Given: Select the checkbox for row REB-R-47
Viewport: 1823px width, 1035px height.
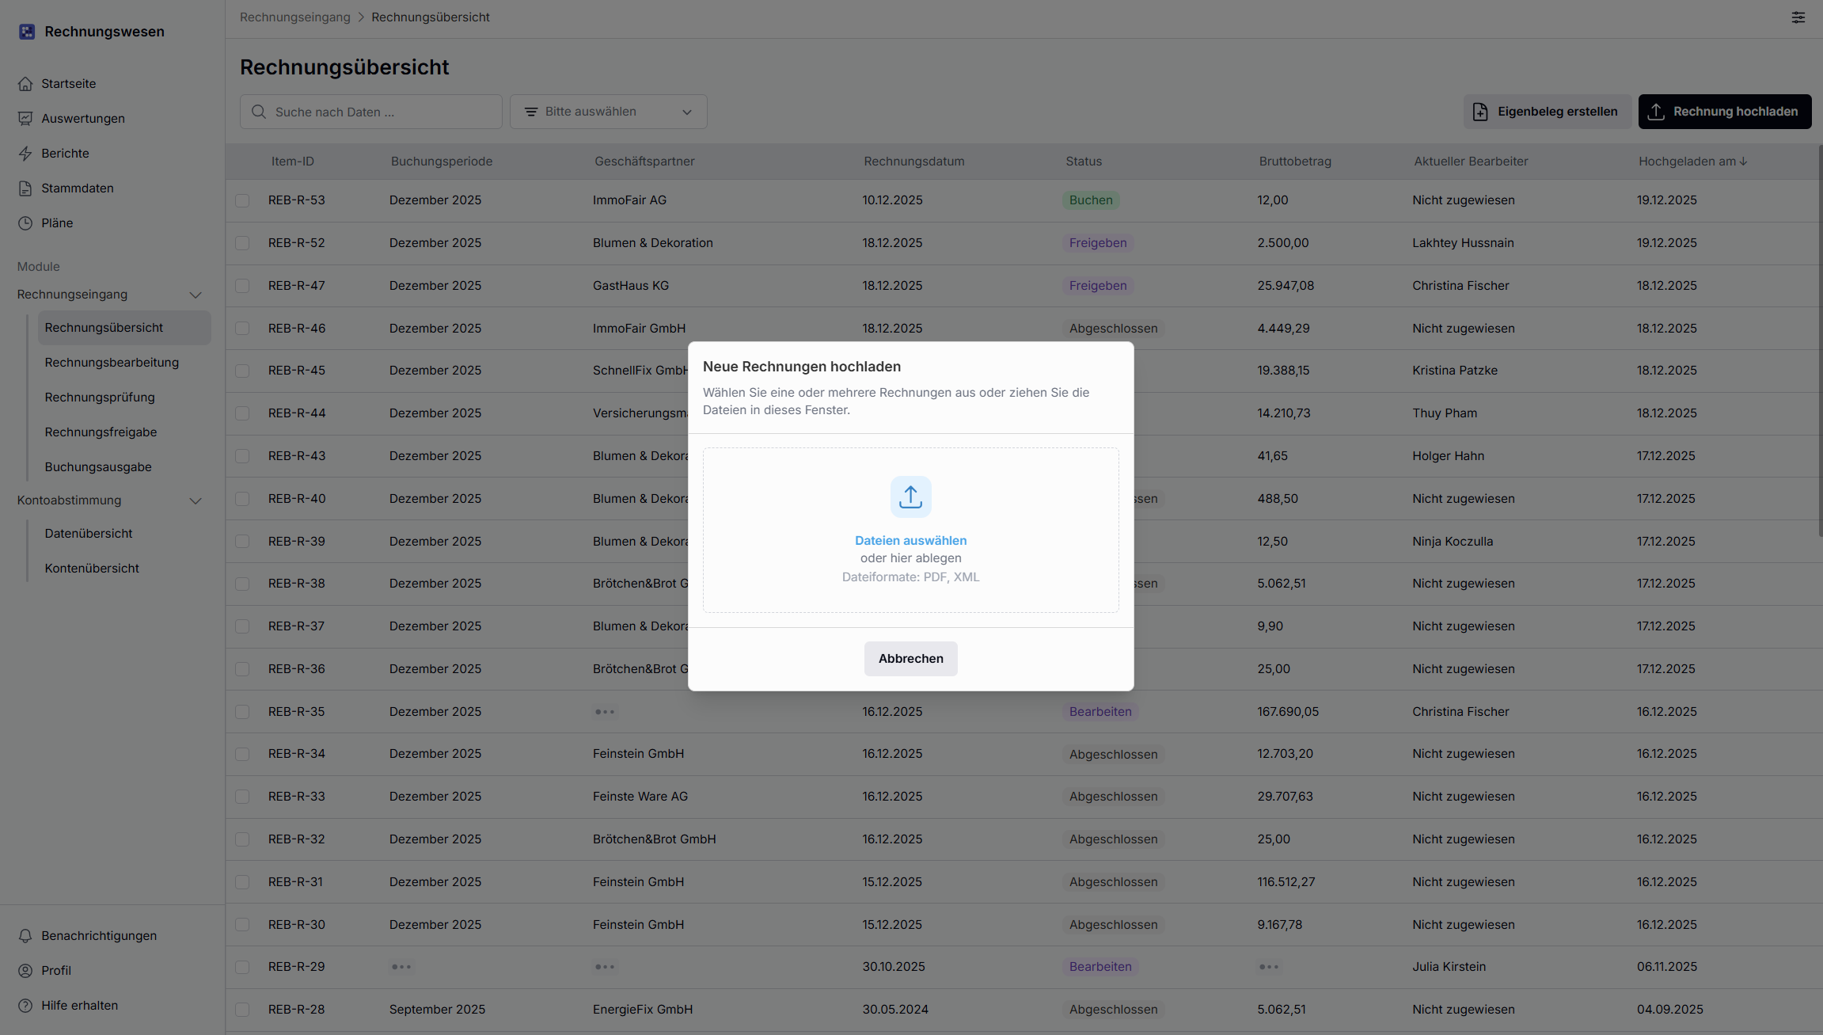Looking at the screenshot, I should point(242,286).
